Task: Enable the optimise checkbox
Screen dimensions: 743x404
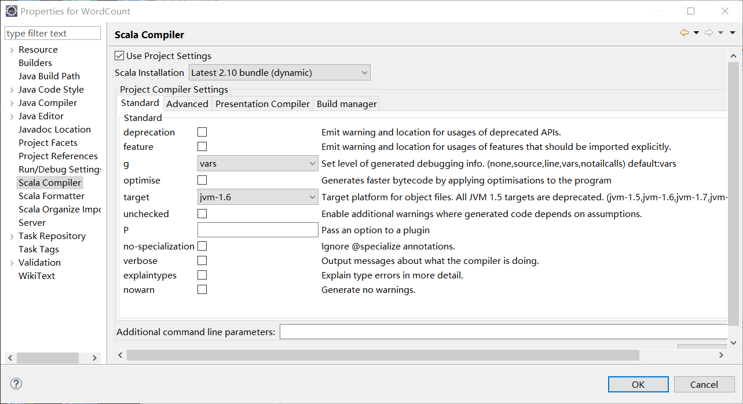Action: (x=202, y=181)
